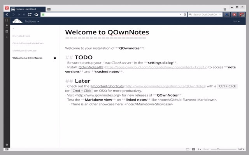Open the Downloads side panel
249x155 pixels.
tap(7, 26)
